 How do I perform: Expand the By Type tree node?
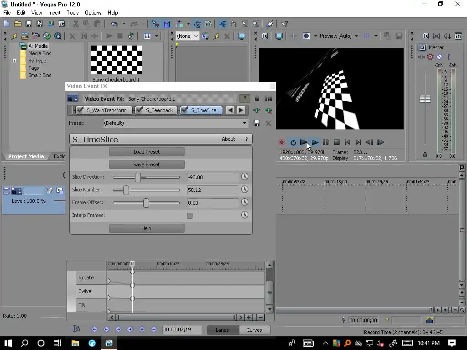pyautogui.click(x=14, y=61)
